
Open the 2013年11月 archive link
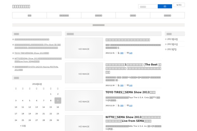172,44
